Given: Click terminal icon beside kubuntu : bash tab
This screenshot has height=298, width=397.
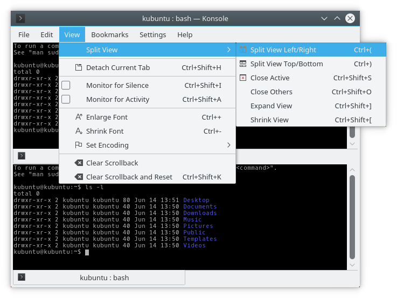Looking at the screenshot, I should click(22, 277).
